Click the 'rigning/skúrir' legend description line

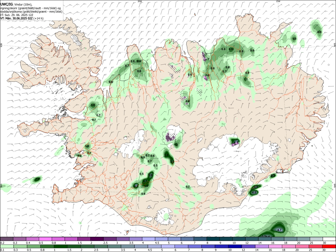point(31,8)
